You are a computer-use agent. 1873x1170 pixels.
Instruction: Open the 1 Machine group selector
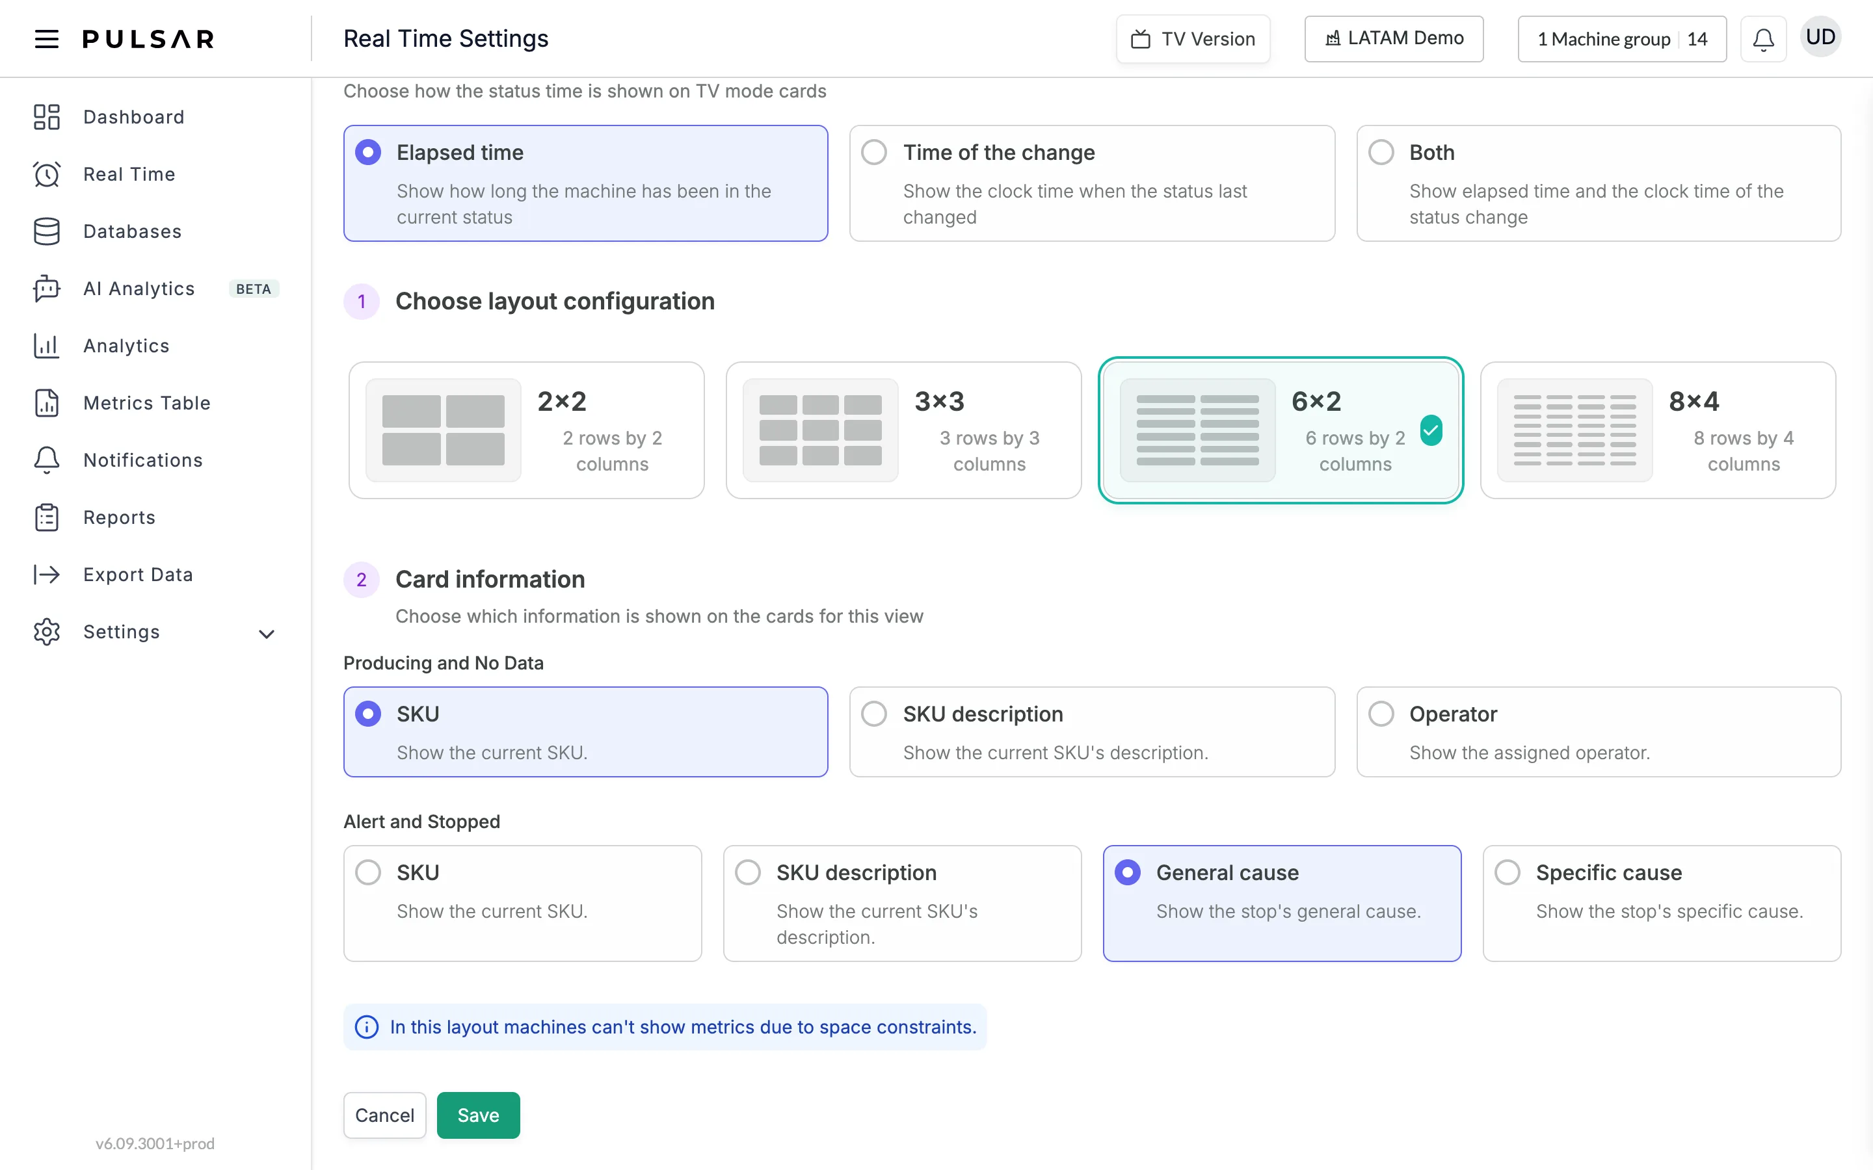click(x=1622, y=39)
